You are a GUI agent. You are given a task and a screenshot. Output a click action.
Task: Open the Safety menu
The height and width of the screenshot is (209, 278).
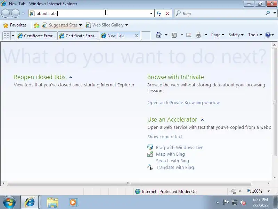(x=236, y=35)
